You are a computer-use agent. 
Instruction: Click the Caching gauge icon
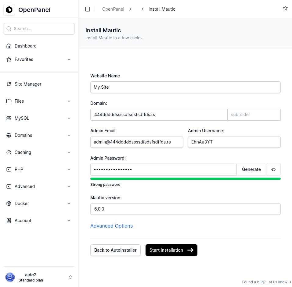point(9,152)
